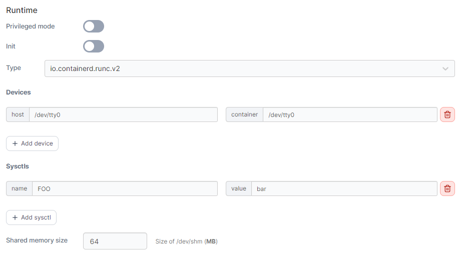Screen dimensions: 460x253
Task: Click the 'host' prefix label
Action: tap(18, 114)
